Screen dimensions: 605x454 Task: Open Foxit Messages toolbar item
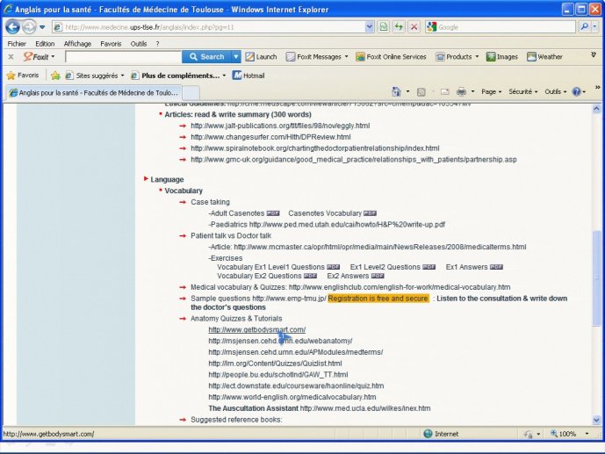(x=317, y=57)
